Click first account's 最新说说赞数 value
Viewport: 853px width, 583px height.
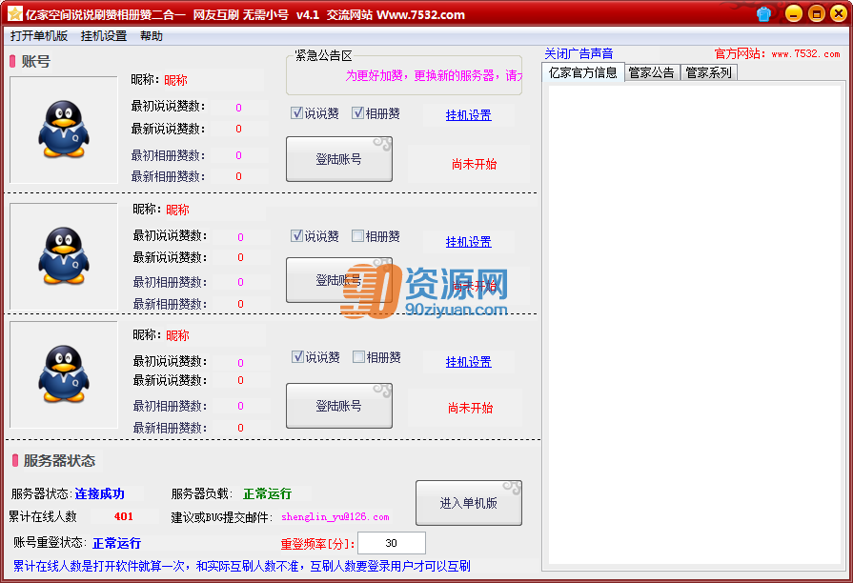[x=239, y=129]
